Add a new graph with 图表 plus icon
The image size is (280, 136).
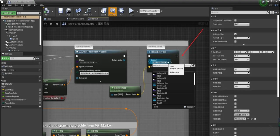[40, 63]
